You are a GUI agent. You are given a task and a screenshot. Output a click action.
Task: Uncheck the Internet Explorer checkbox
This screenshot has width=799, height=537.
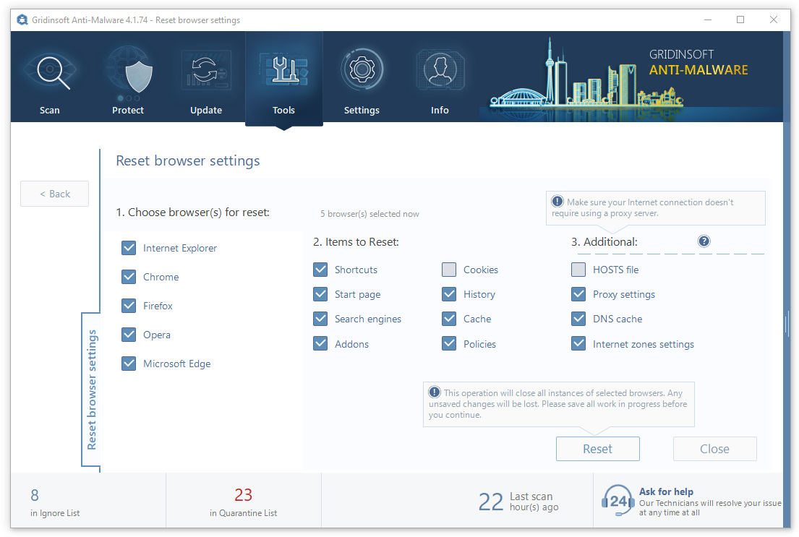click(x=129, y=248)
